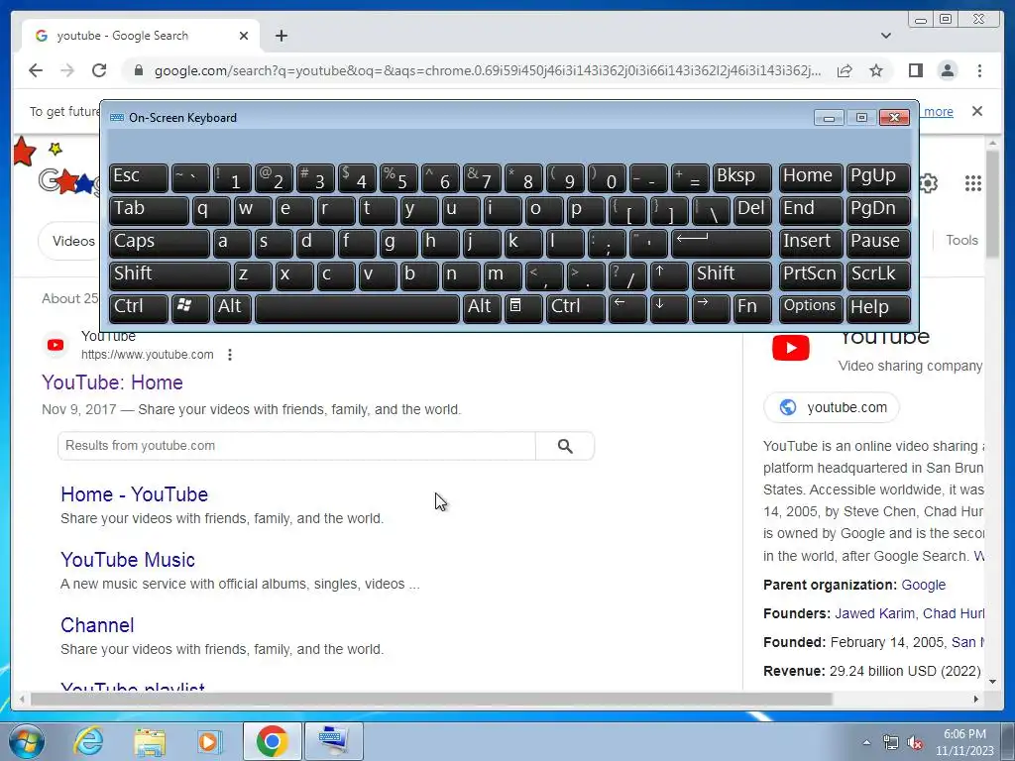This screenshot has width=1015, height=761.
Task: Open the YouTube: Home result
Action: [x=112, y=382]
